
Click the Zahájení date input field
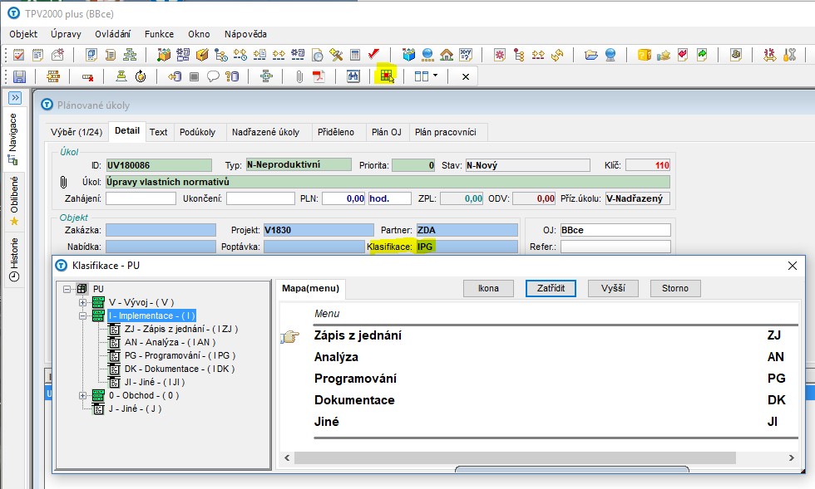(x=141, y=198)
